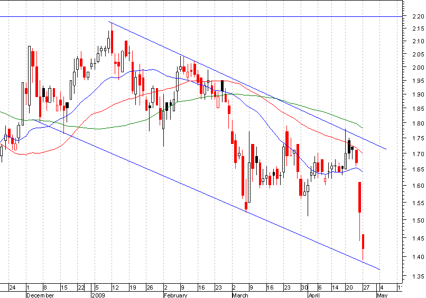Click the 1.90 price axis label
This screenshot has width=426, height=298.
tap(418, 94)
